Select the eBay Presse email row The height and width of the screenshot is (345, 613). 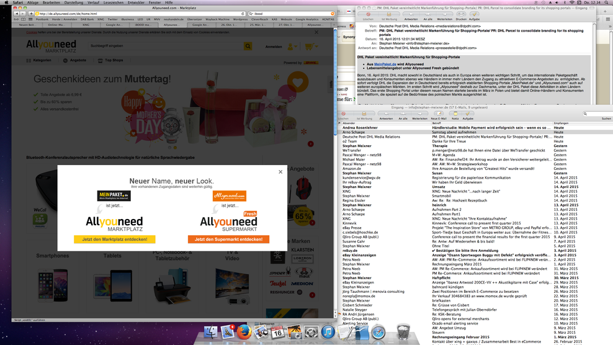point(475,228)
